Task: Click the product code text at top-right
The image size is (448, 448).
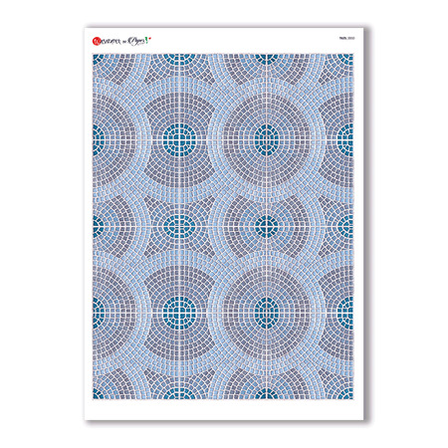Action: click(347, 38)
